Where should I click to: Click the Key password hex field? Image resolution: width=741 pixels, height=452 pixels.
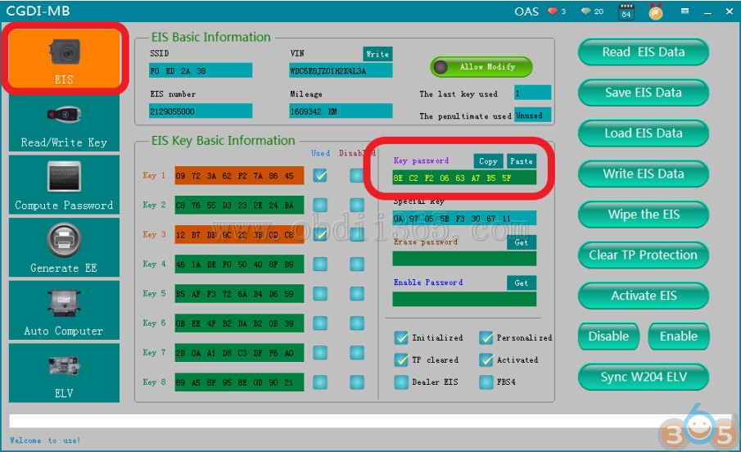pos(464,179)
